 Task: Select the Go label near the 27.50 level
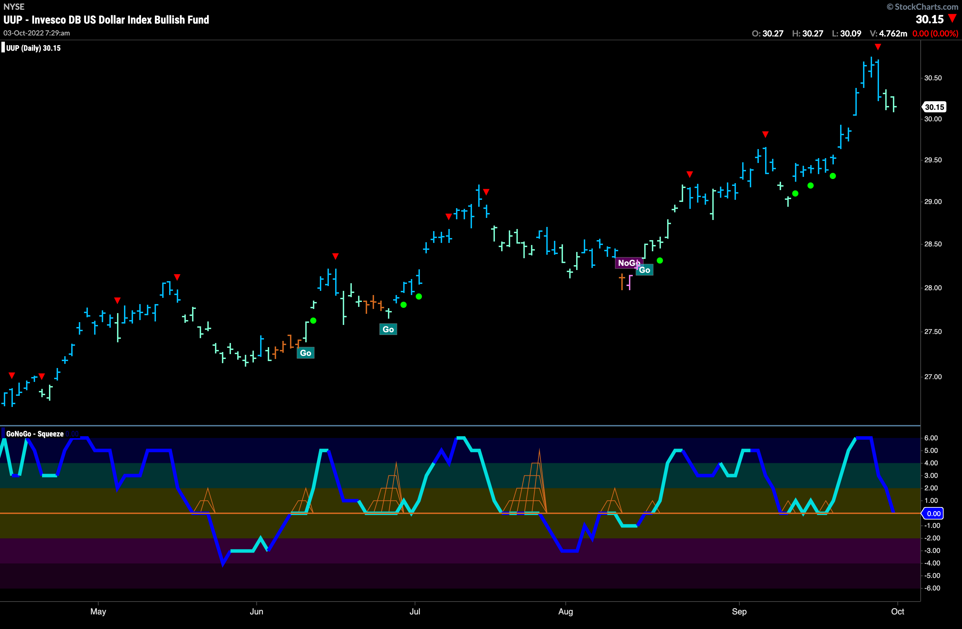[x=388, y=329]
